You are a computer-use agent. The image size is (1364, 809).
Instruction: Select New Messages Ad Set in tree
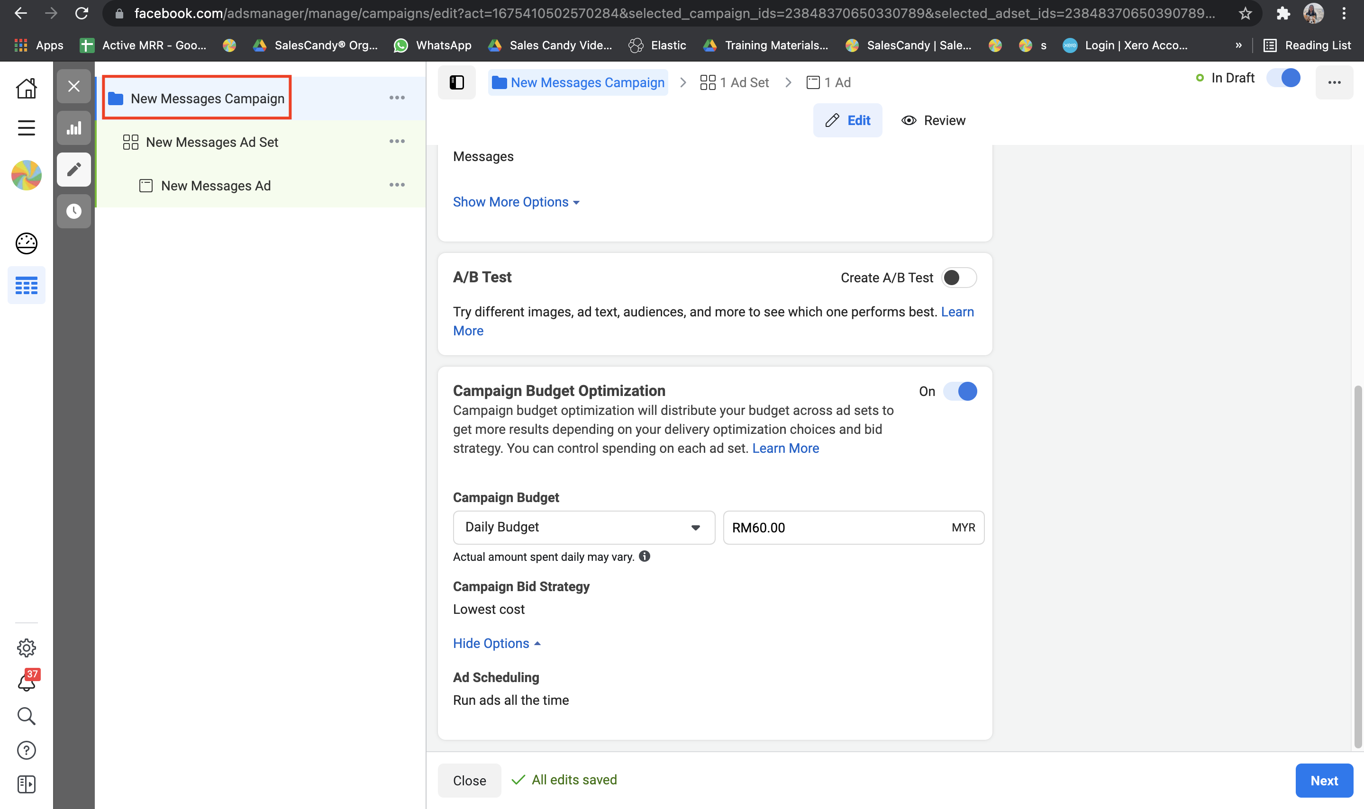211,142
